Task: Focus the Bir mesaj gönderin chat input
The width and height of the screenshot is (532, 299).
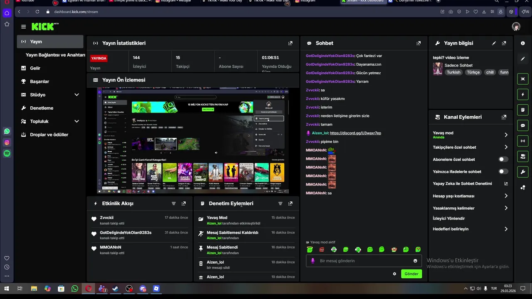Action: (364, 261)
